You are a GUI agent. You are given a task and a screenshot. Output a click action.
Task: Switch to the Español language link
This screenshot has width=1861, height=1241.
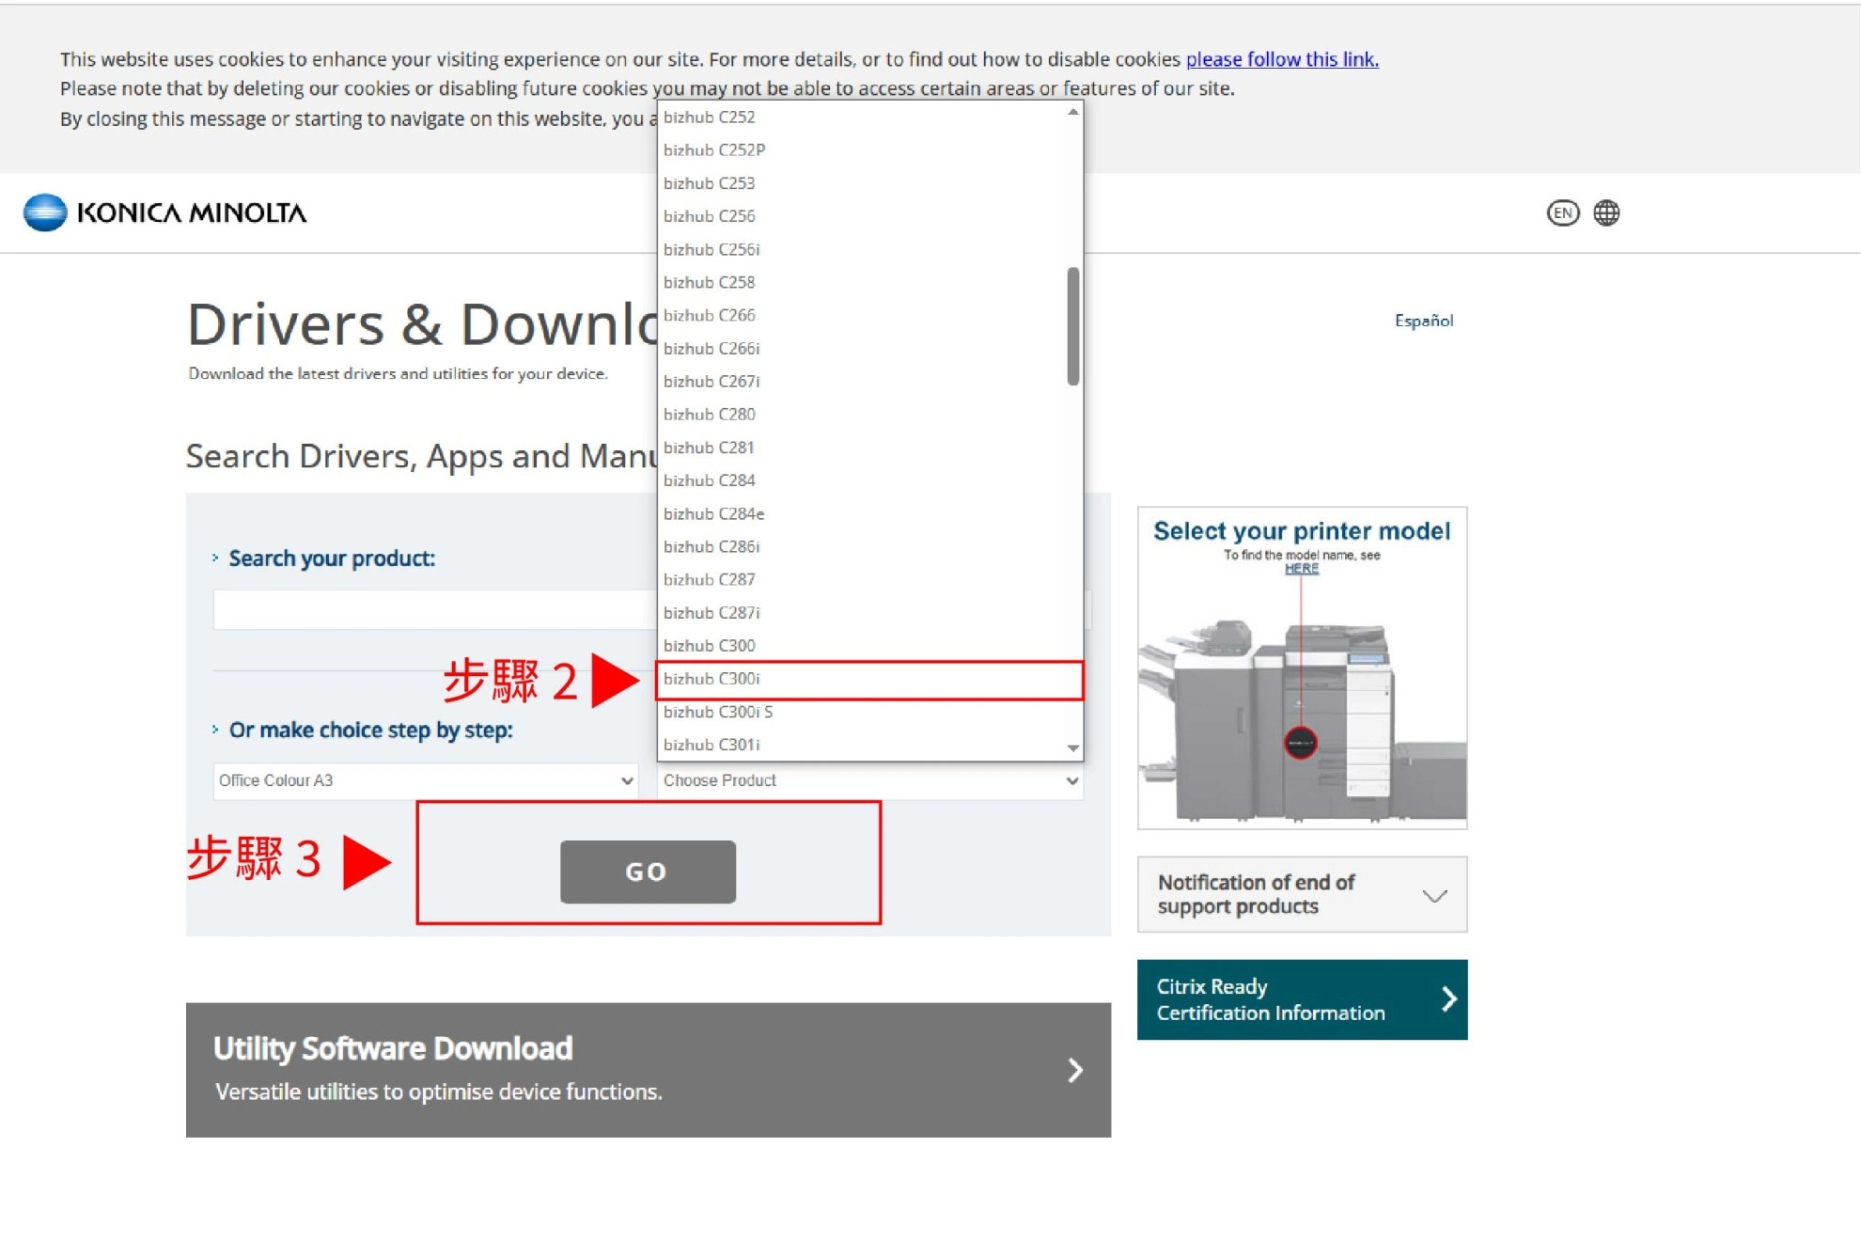tap(1423, 321)
